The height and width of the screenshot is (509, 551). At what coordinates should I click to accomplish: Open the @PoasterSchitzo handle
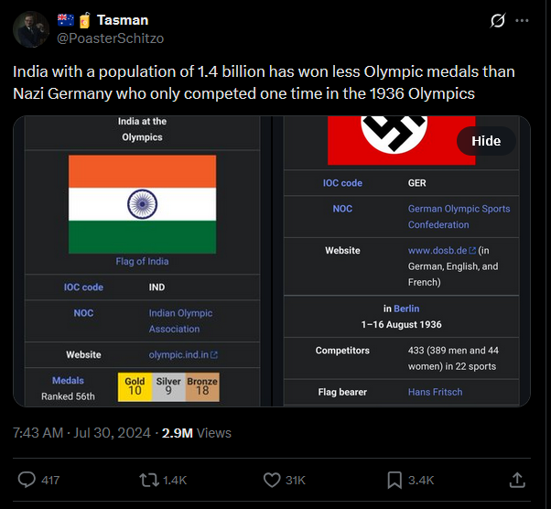[x=111, y=38]
